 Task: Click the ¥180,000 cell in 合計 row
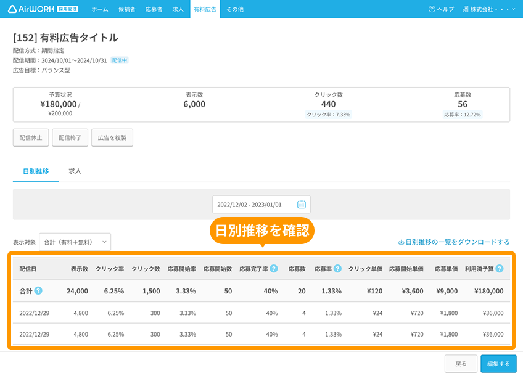coord(489,291)
